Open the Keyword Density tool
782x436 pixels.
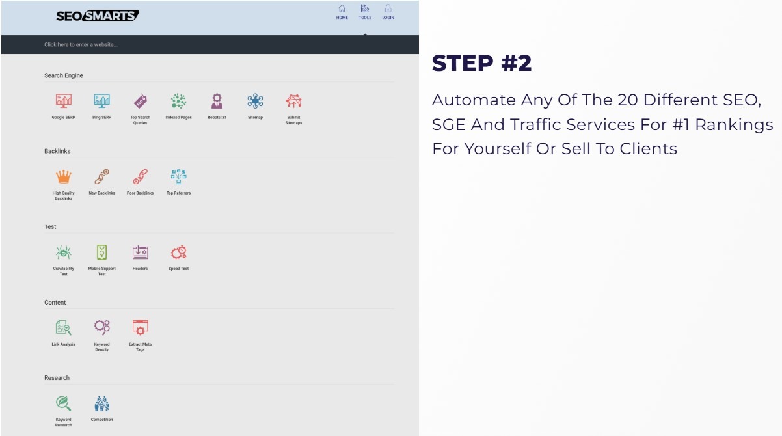101,327
